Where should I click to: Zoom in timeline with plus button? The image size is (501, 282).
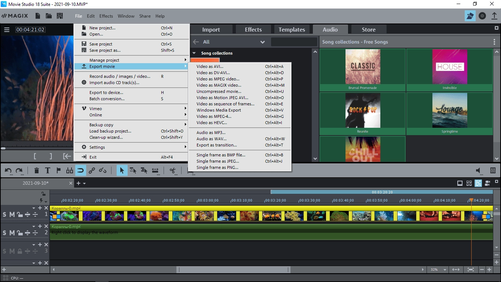(489, 270)
